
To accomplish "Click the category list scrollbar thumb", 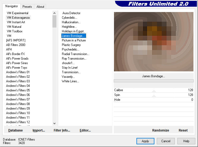I will pos(54,21).
